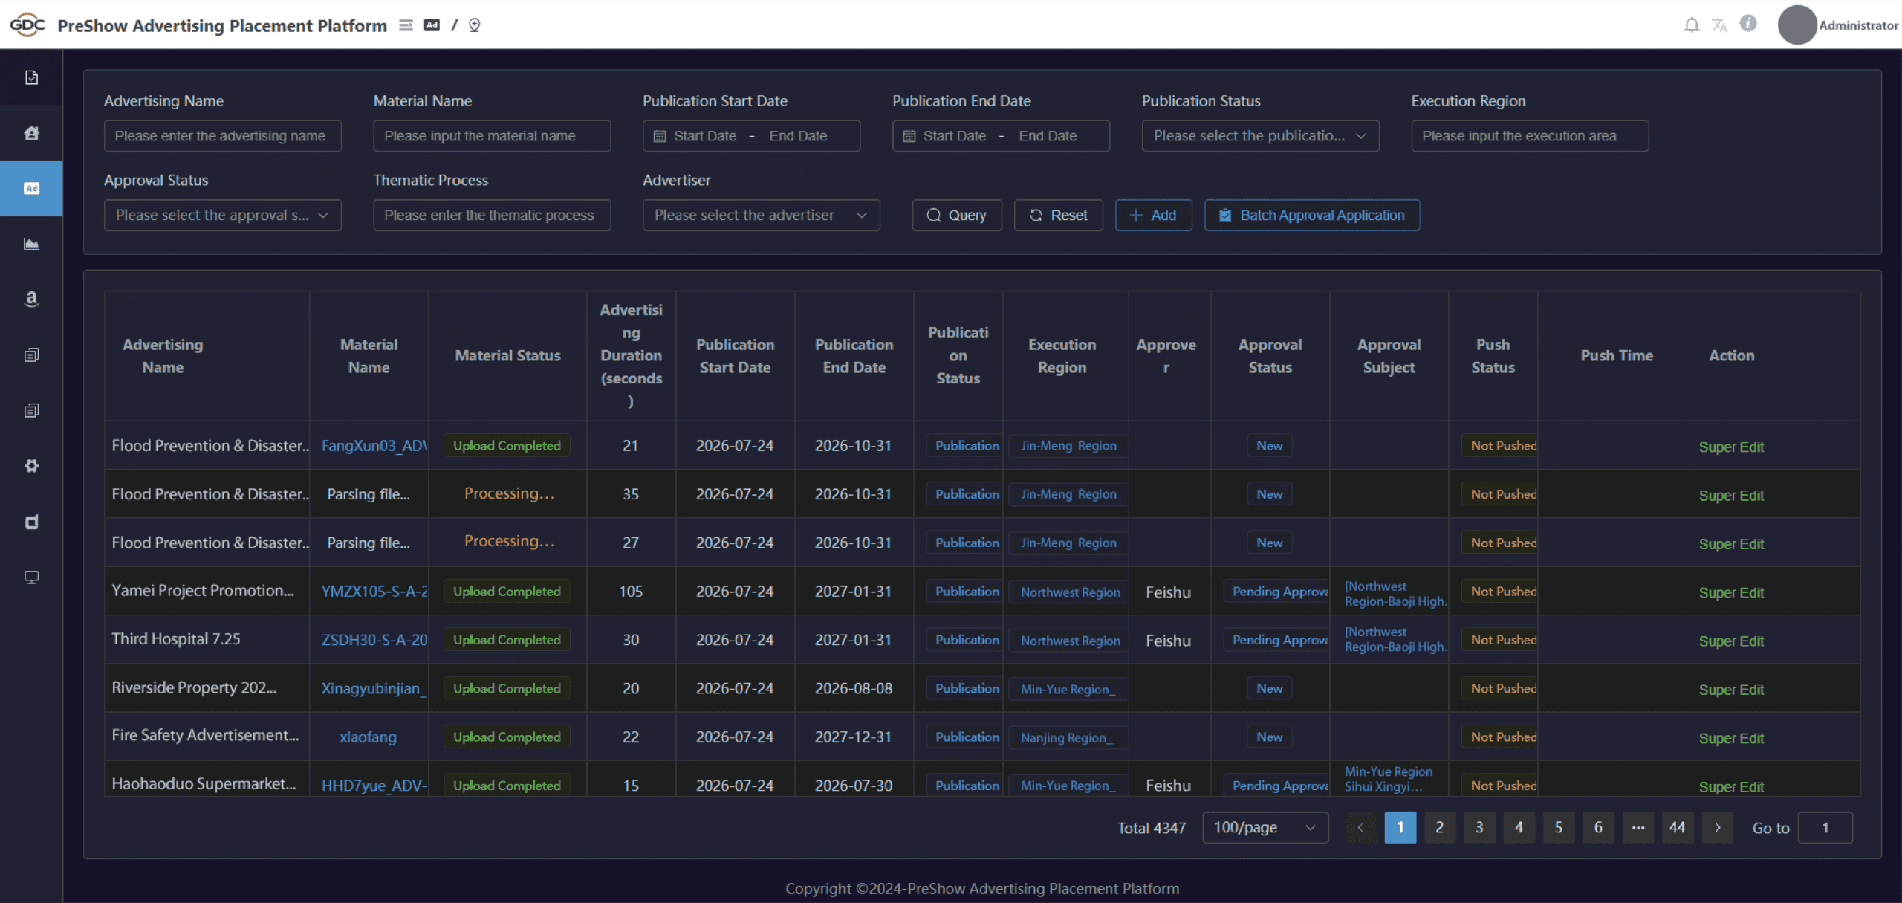Viewport: 1902px width, 903px height.
Task: Open the FangXun03_ADV material link
Action: 374,446
